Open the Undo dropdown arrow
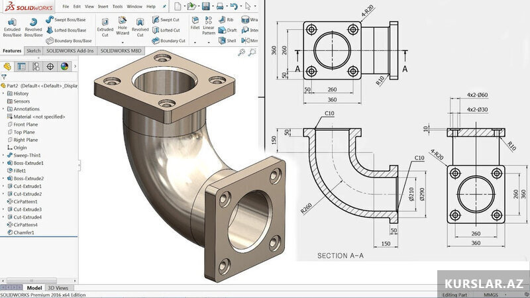530x298 pixels. [240, 6]
